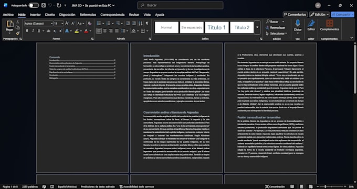
Task: Open the Disposición tab
Action: coord(67,15)
